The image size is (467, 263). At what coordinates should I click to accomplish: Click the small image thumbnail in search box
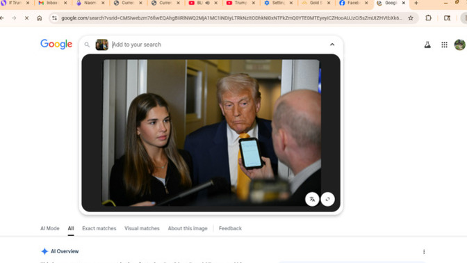pos(101,45)
